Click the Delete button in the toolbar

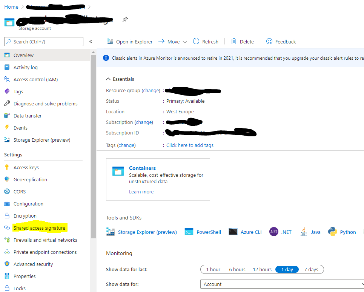[x=243, y=42]
